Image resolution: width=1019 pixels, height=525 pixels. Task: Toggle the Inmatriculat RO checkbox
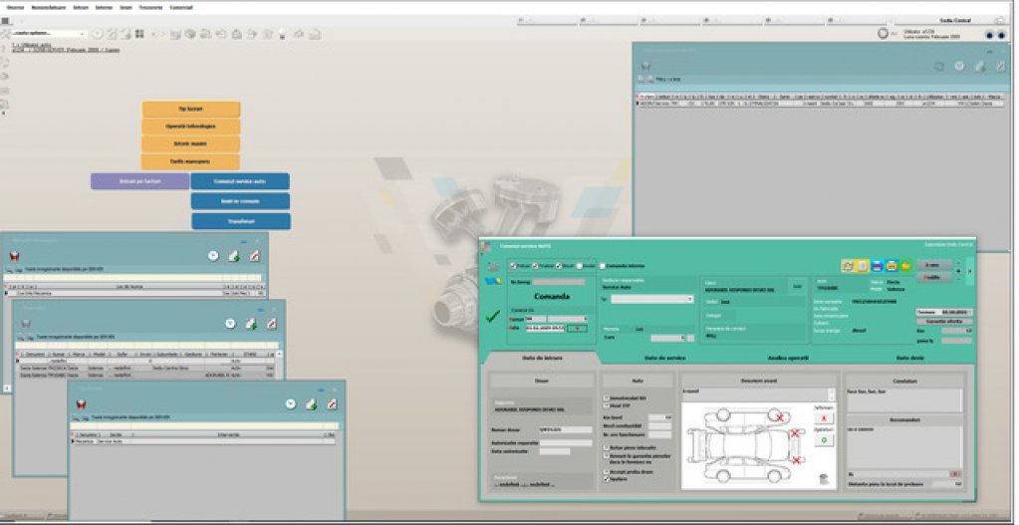click(x=607, y=397)
